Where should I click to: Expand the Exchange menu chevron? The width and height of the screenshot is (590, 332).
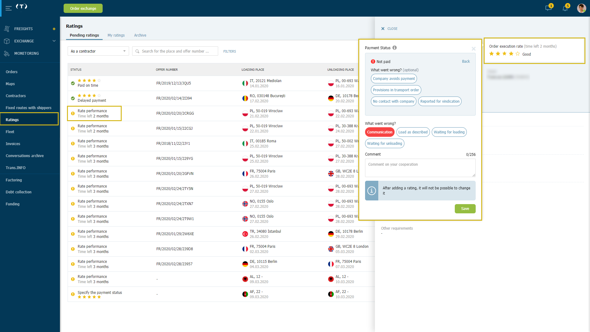click(x=54, y=41)
